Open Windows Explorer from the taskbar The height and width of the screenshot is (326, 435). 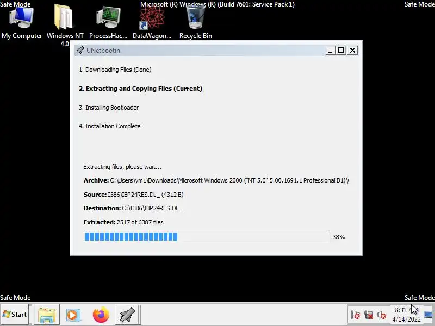click(47, 315)
